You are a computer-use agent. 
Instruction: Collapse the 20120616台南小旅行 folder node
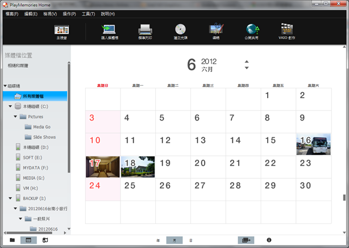pos(15,208)
